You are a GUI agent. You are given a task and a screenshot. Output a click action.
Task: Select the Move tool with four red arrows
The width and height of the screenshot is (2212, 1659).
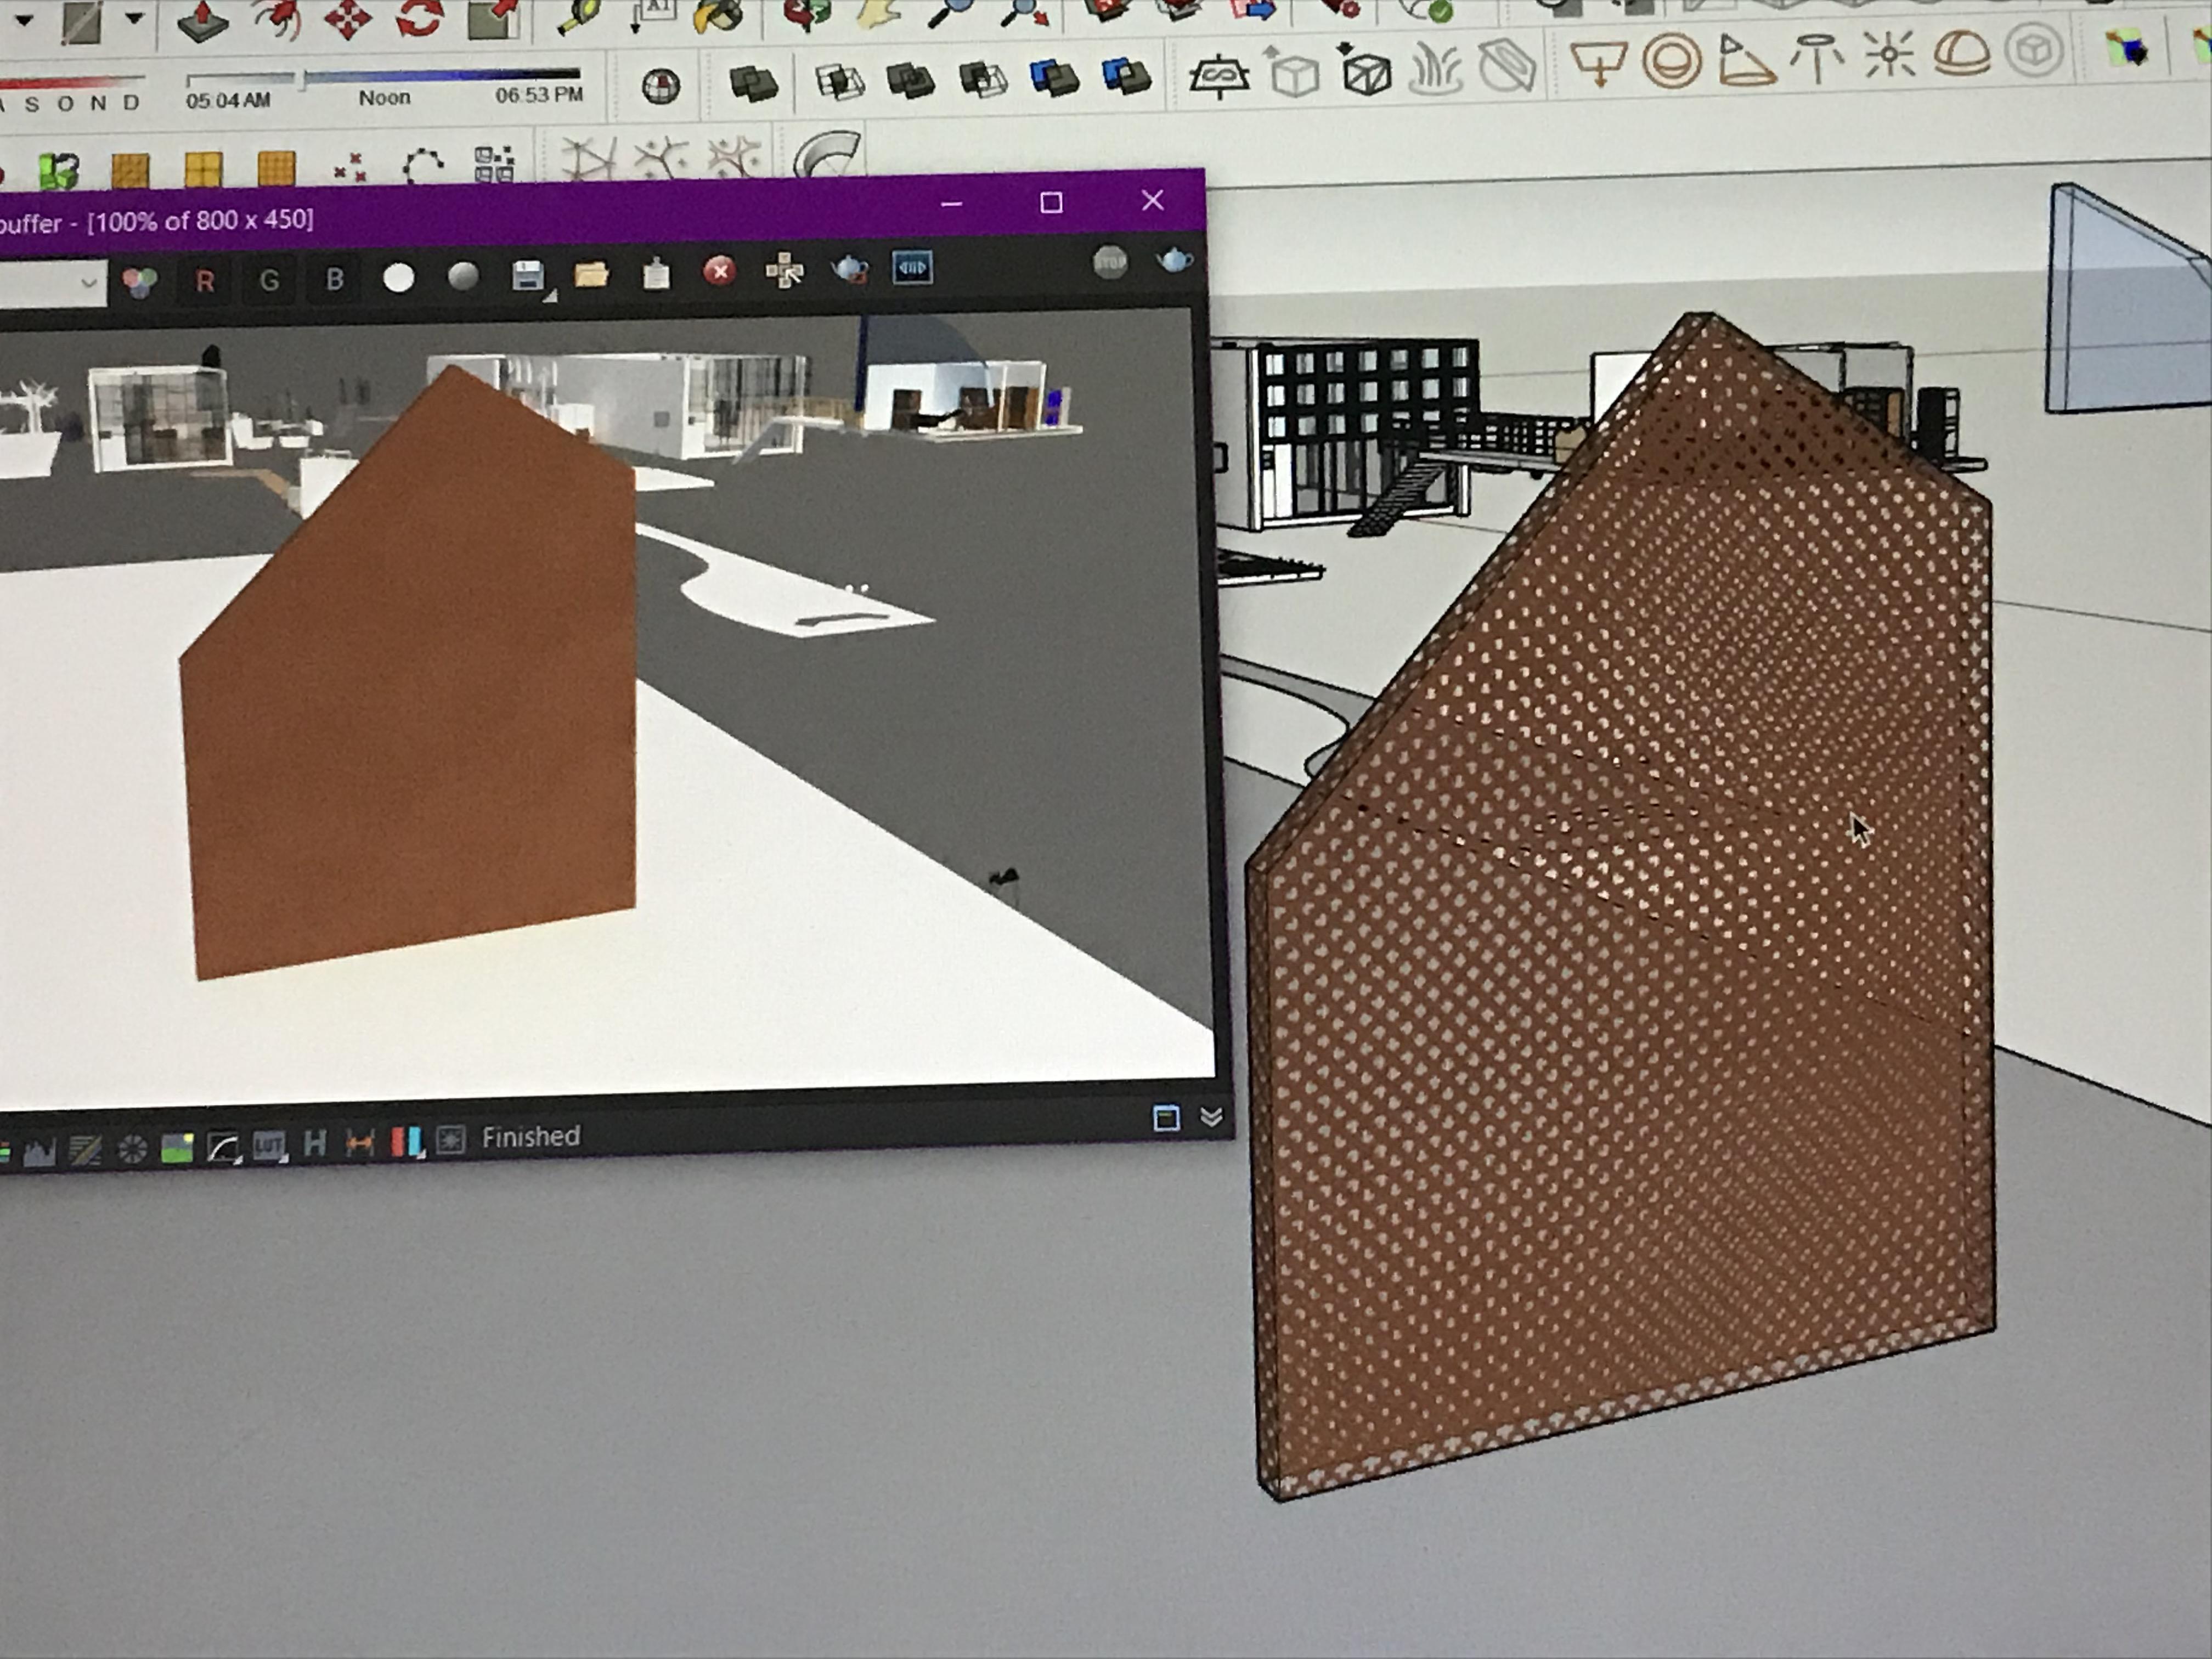point(347,19)
